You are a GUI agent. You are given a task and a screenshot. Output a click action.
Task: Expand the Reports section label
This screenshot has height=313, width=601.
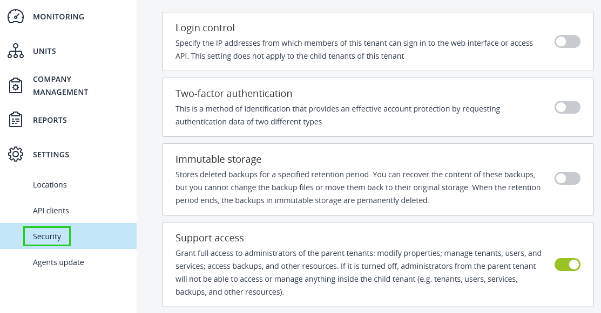pos(50,120)
